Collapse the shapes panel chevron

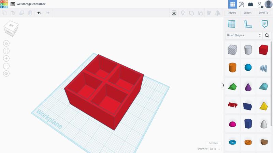(223, 85)
